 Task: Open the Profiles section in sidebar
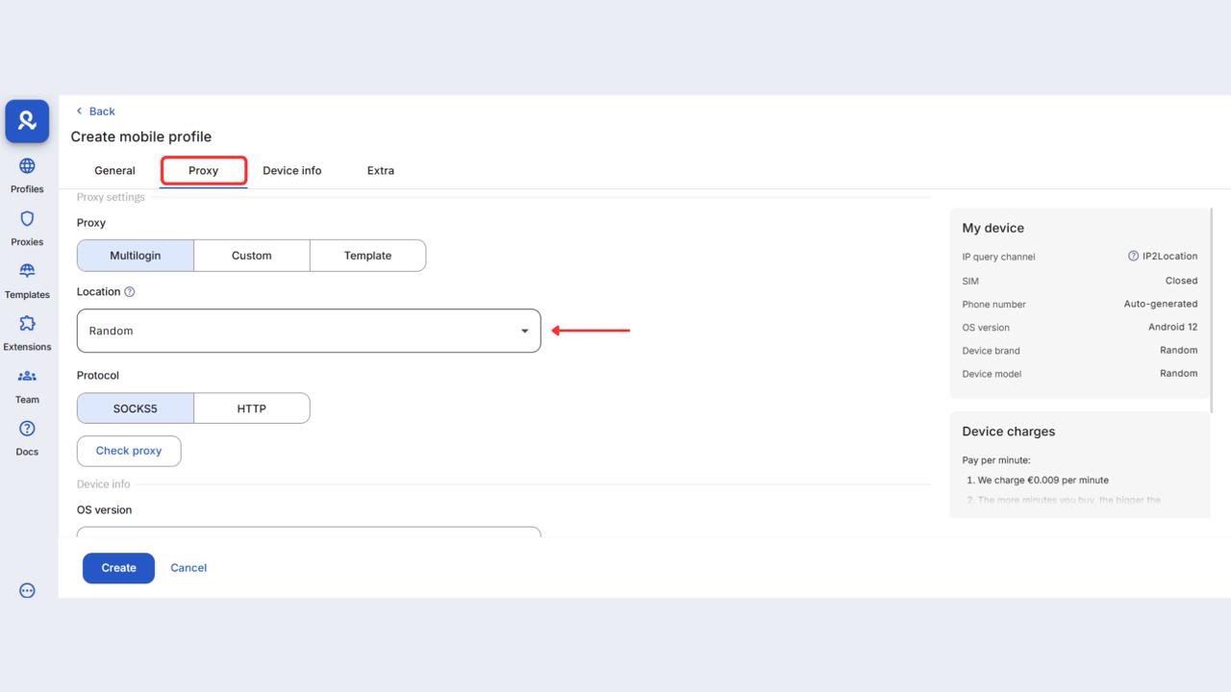[26, 173]
